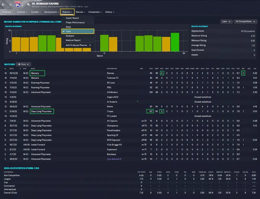This screenshot has height=199, width=260.
Task: Click the Average Rating 7.12 value
Action: tap(253, 45)
